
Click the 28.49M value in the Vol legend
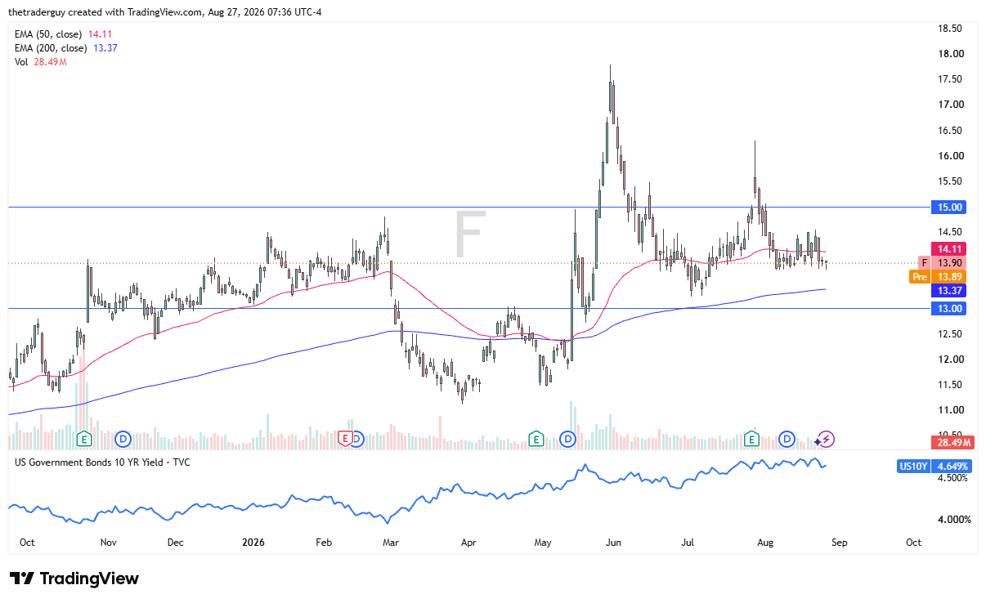pyautogui.click(x=51, y=62)
